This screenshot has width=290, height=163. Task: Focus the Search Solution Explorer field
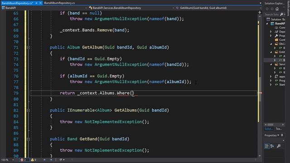(x=272, y=14)
